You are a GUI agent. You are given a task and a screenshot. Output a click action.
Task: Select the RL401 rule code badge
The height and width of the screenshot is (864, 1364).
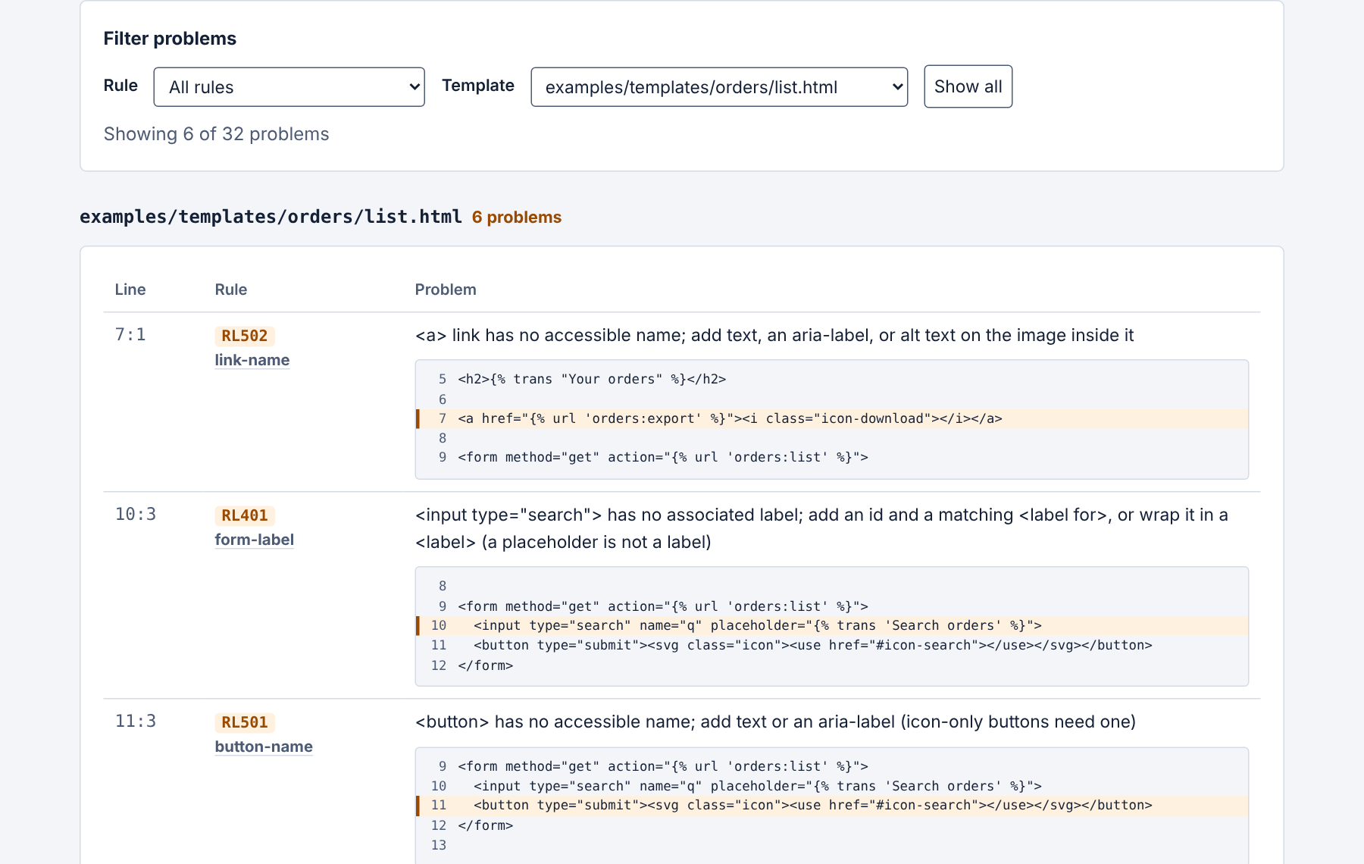point(245,515)
